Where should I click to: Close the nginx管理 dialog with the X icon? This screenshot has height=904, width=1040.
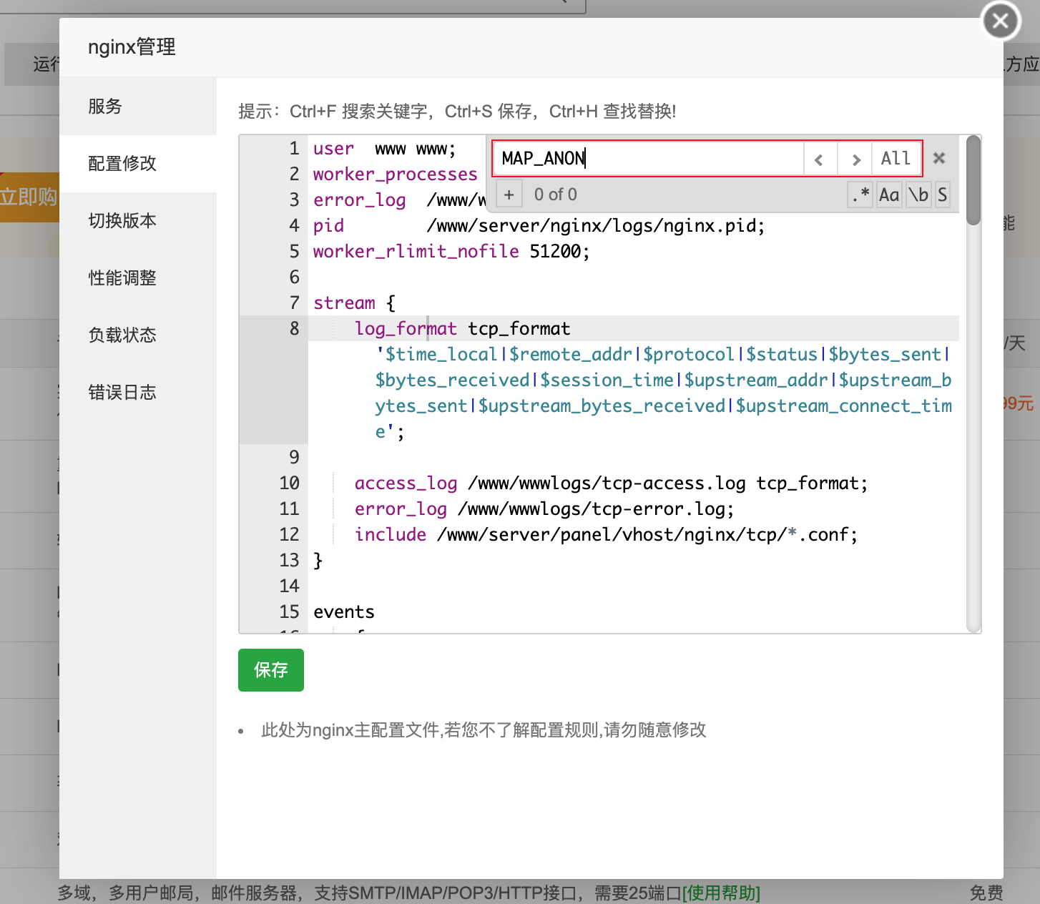click(1001, 21)
